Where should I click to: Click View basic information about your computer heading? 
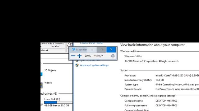coord(152,45)
